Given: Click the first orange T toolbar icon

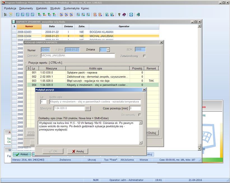Looking at the screenshot, I should [x=95, y=15].
